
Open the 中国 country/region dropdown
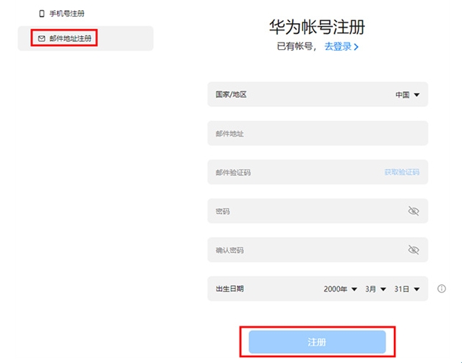[408, 95]
